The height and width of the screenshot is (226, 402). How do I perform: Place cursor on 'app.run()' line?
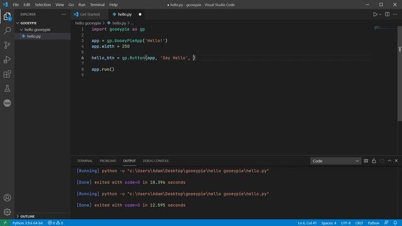[103, 70]
